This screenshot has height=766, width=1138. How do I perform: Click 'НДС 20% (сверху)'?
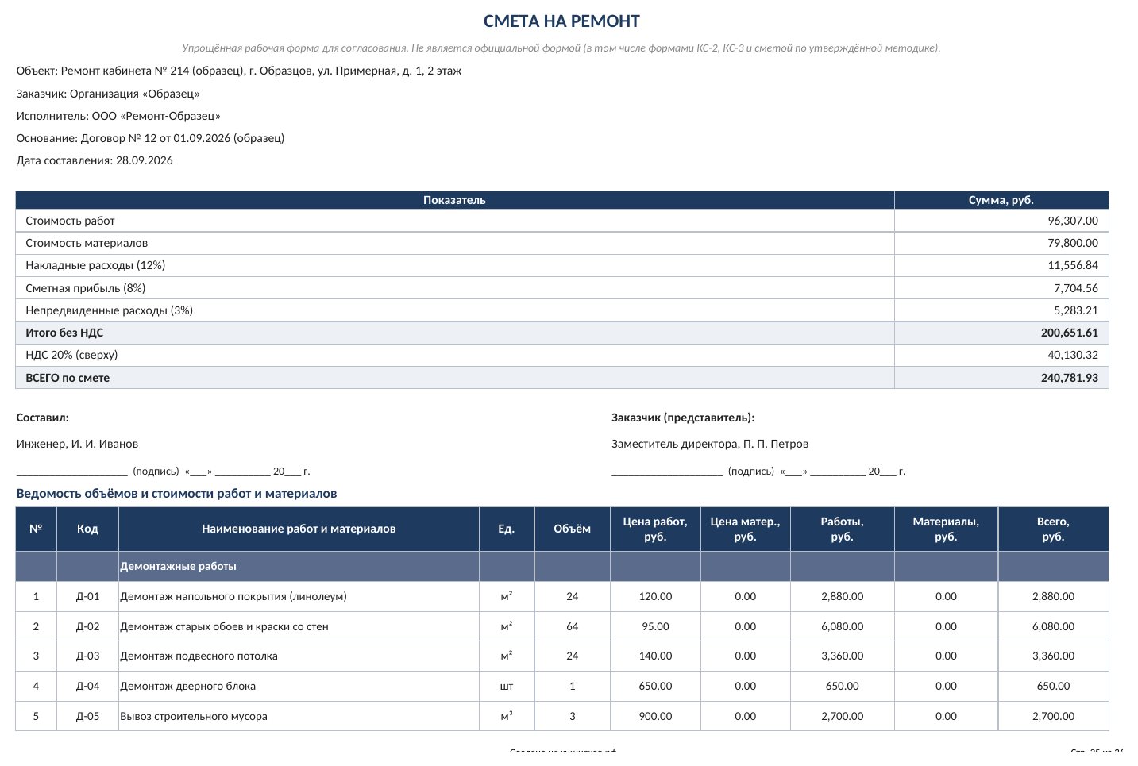click(x=71, y=355)
